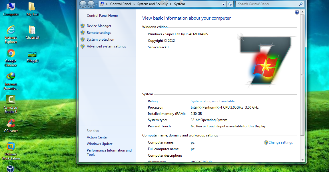Expand the arrow before Control Panel breadcrumb
This screenshot has width=329, height=172.
click(x=107, y=4)
